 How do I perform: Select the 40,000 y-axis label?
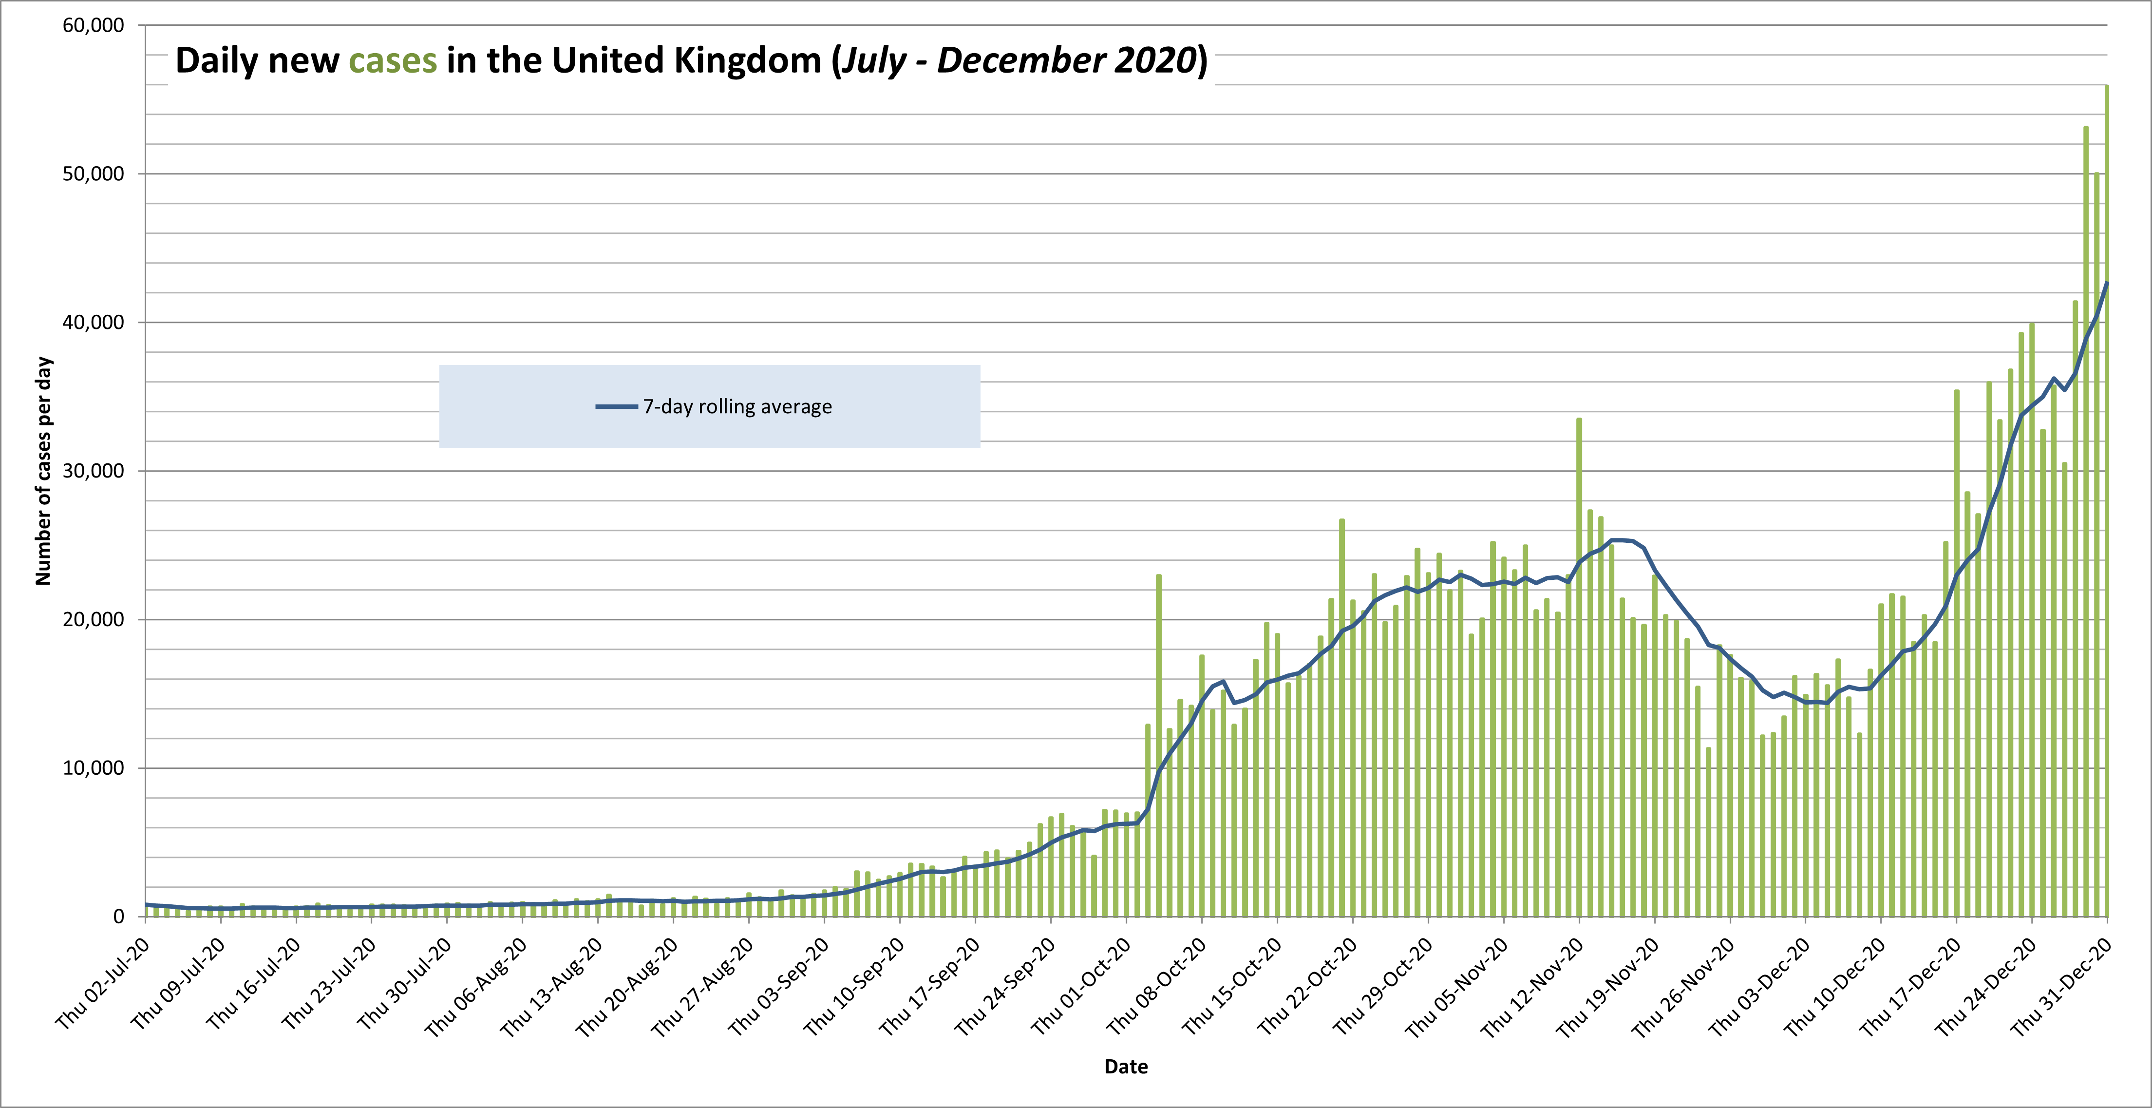(x=94, y=323)
